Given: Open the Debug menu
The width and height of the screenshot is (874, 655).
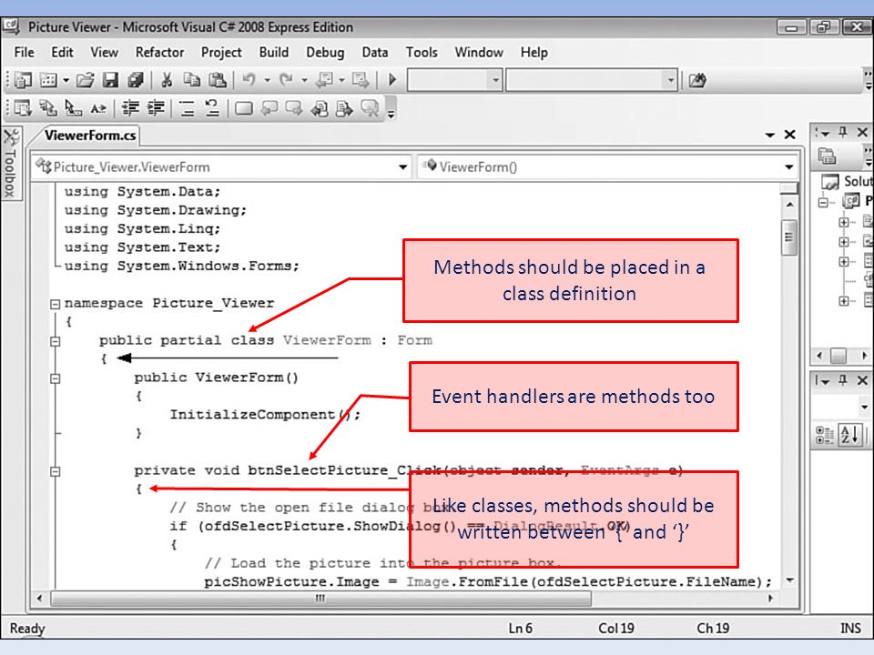Looking at the screenshot, I should pos(325,53).
